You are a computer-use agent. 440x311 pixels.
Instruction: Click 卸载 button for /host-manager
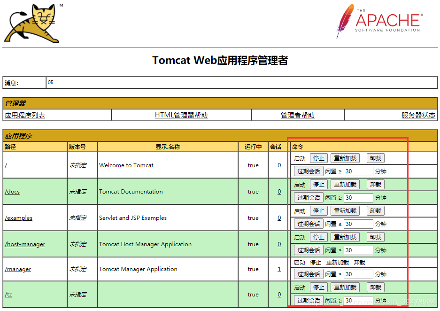click(x=376, y=237)
